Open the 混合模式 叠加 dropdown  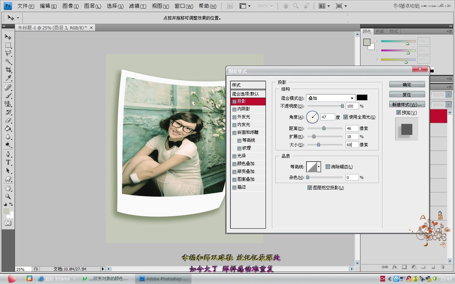(331, 98)
